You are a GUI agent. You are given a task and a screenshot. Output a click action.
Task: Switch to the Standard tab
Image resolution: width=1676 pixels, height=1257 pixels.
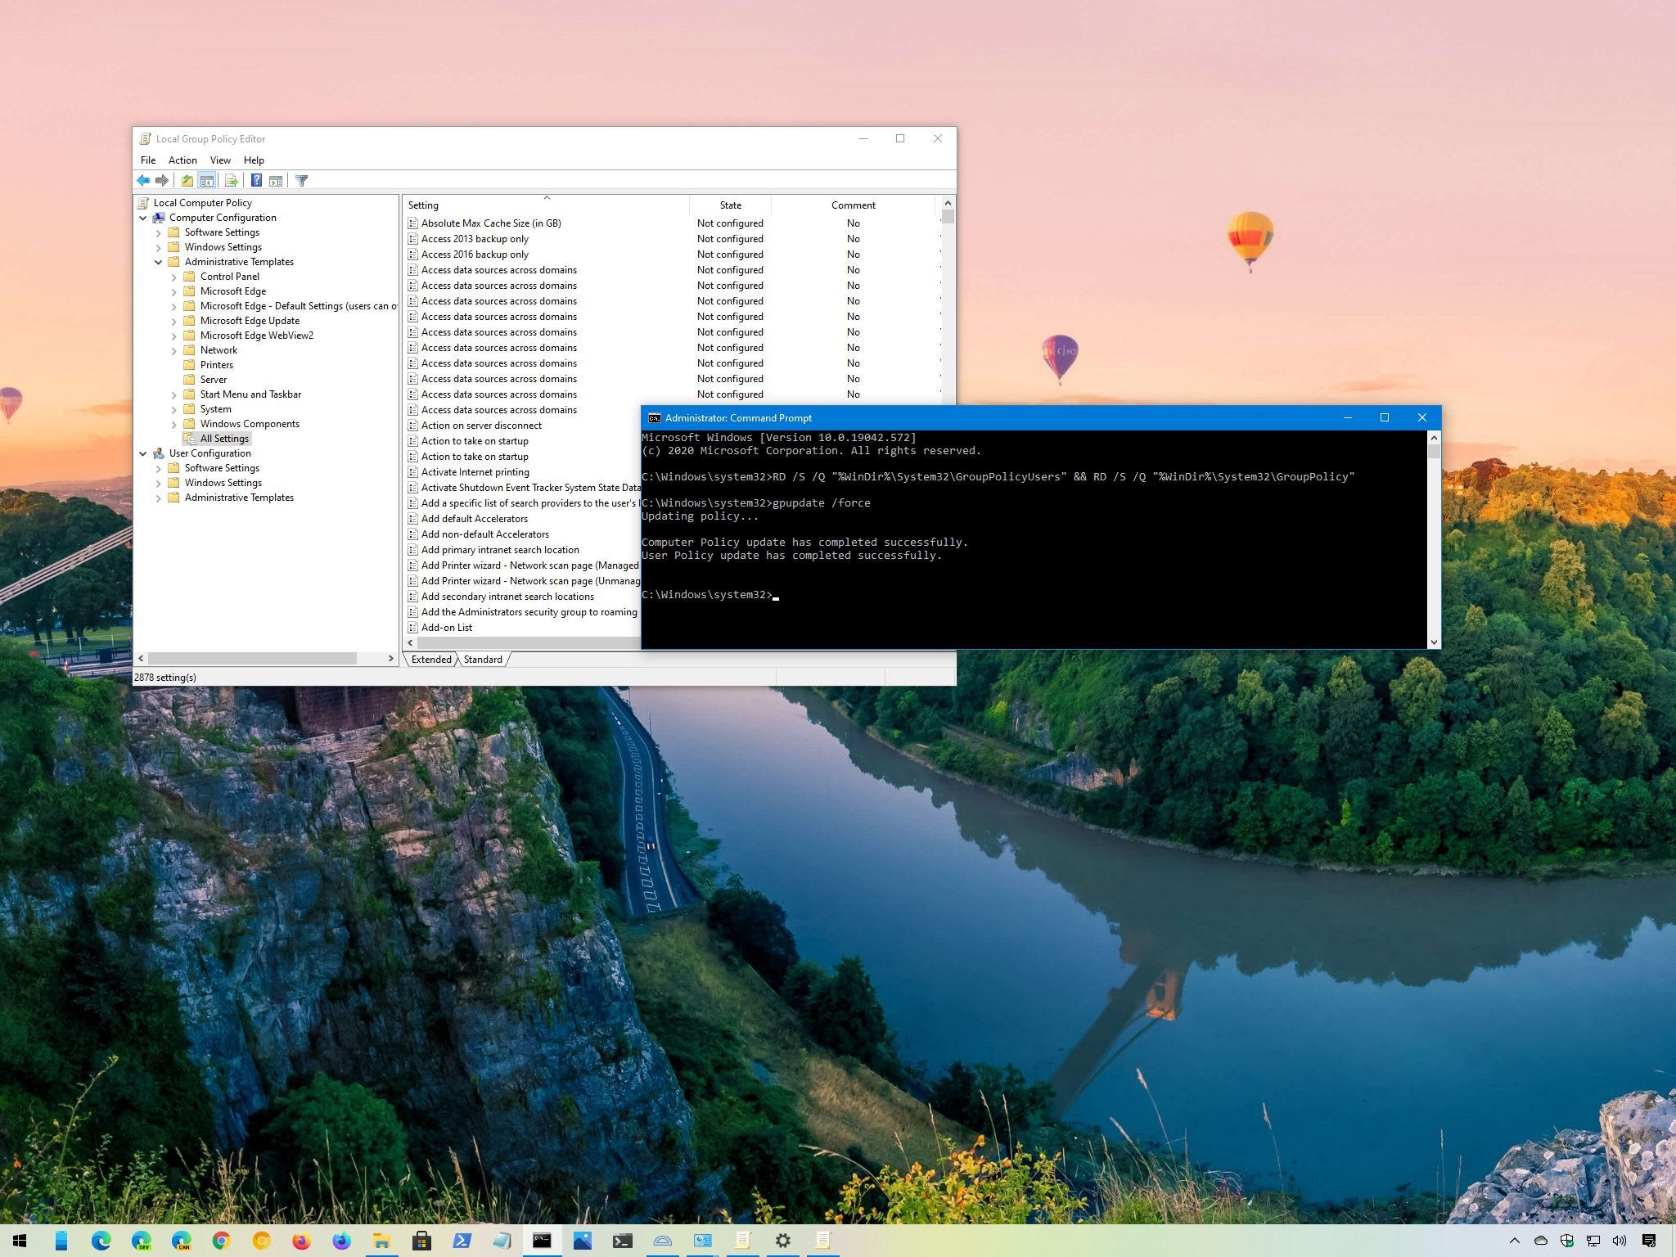coord(483,660)
